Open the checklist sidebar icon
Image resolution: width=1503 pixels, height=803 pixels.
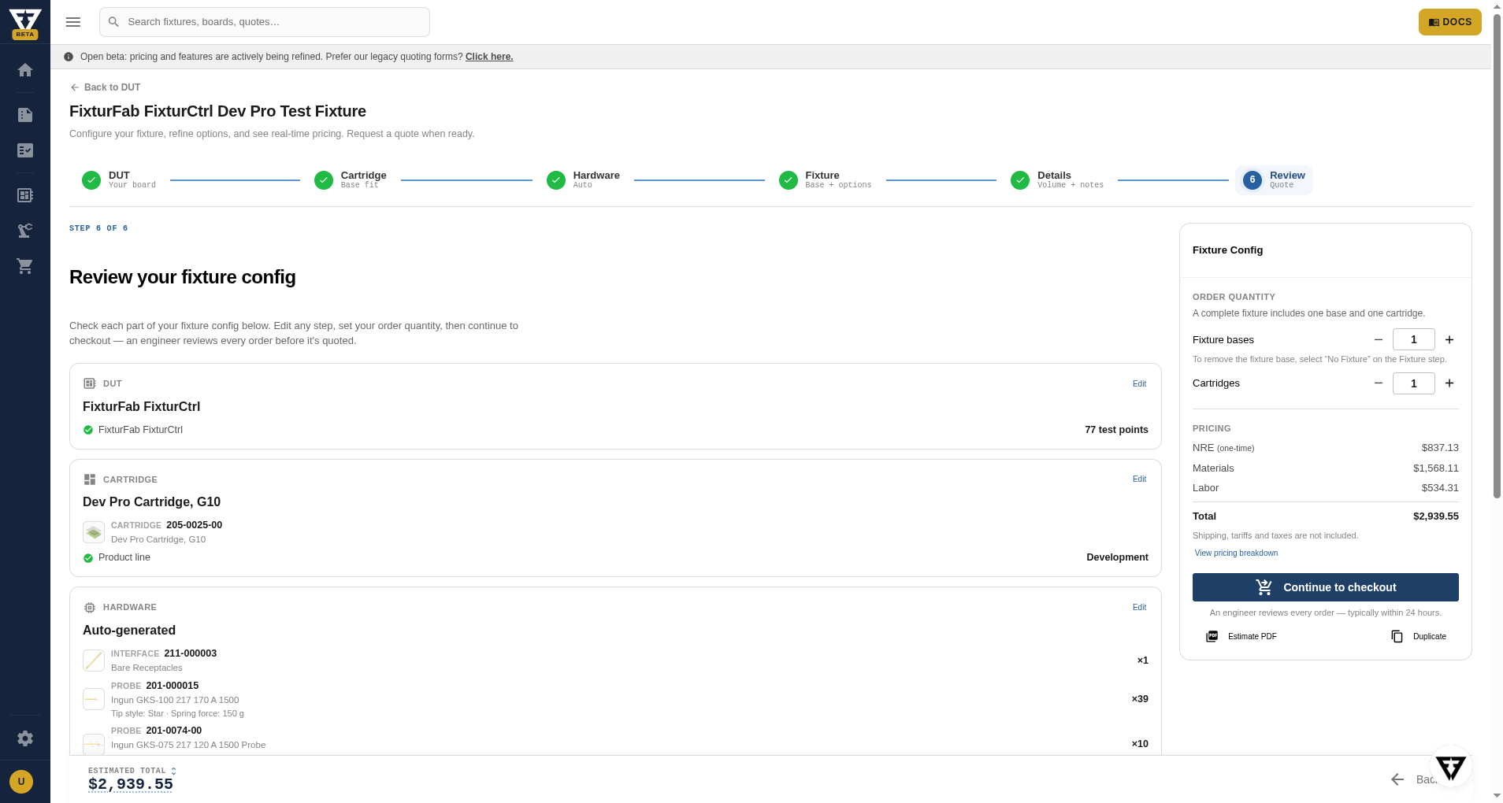point(25,150)
